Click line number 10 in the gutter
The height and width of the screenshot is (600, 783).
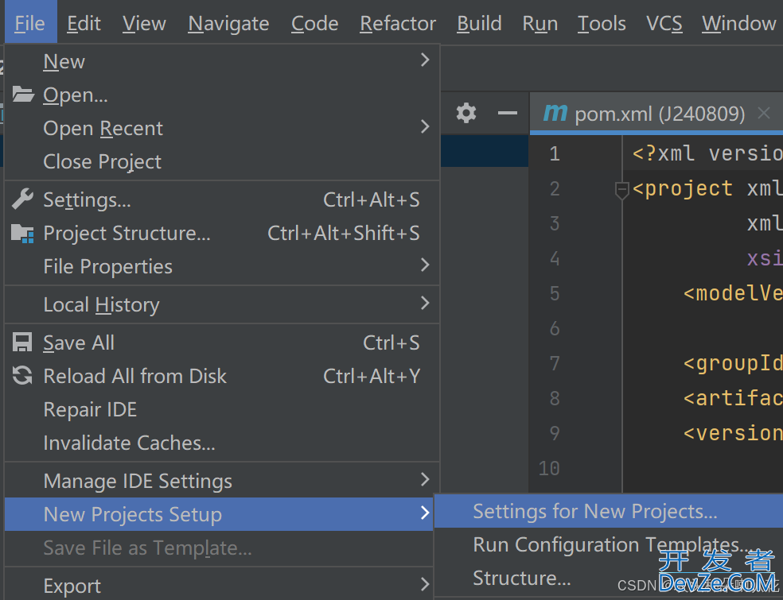click(549, 468)
